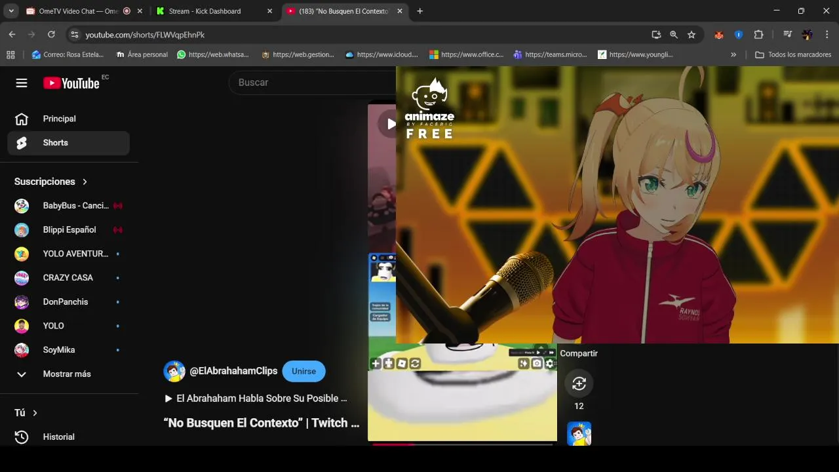Toggle the short's play button
839x472 pixels.
[391, 123]
